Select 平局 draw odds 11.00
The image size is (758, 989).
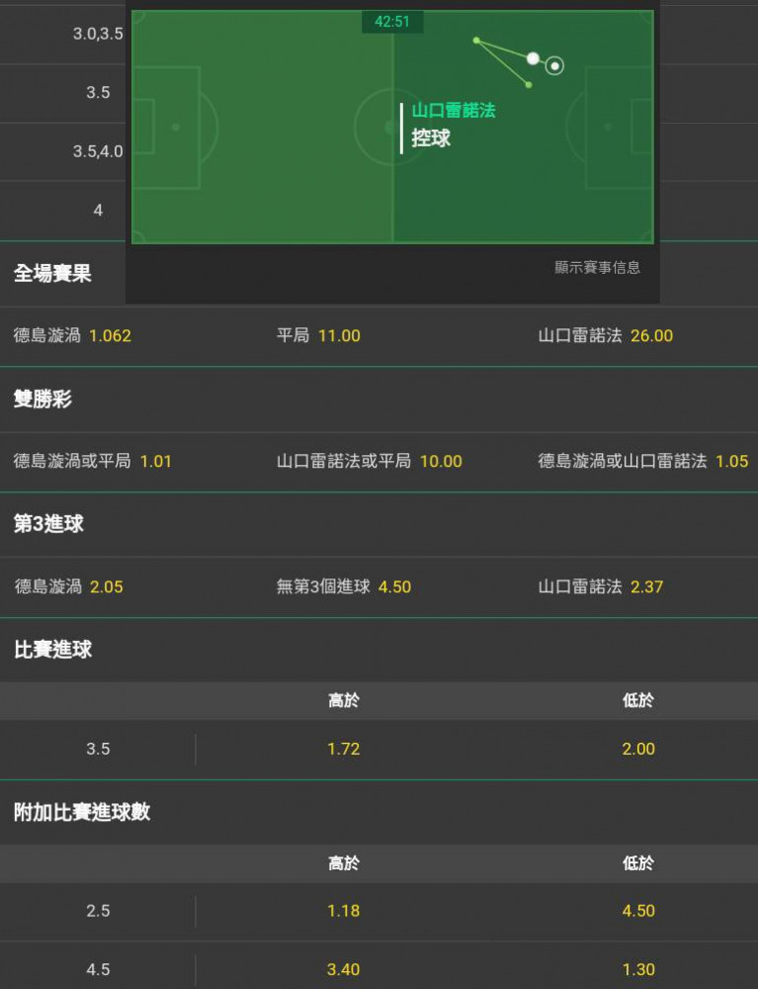coord(318,335)
